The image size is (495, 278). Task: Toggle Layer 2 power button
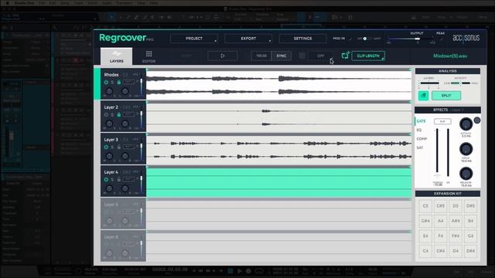pos(106,115)
